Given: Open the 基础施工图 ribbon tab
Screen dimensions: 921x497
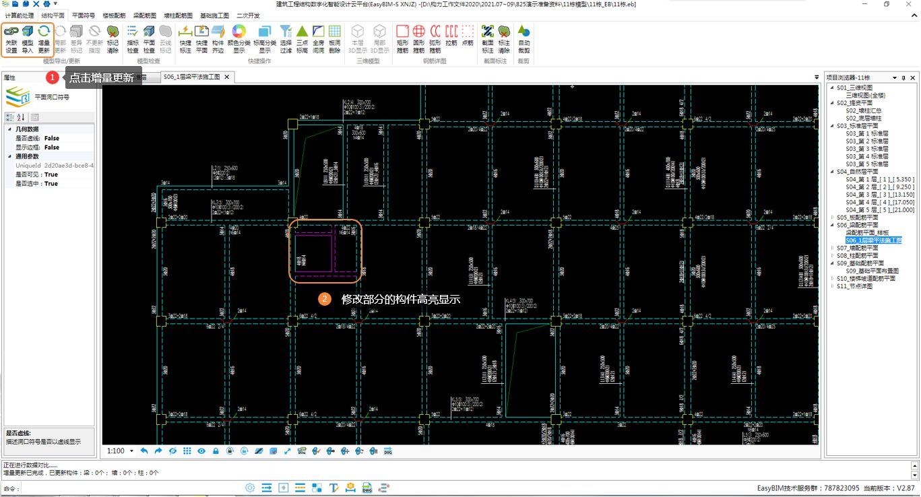Looking at the screenshot, I should point(216,15).
